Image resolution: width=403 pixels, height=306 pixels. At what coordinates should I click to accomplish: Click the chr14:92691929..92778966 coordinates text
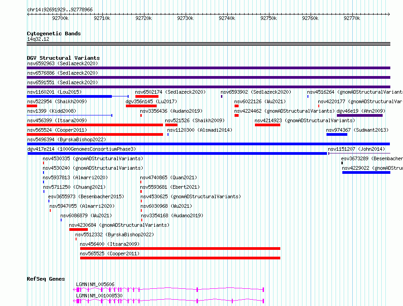click(x=60, y=10)
